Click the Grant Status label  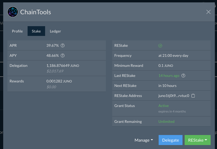125,106
